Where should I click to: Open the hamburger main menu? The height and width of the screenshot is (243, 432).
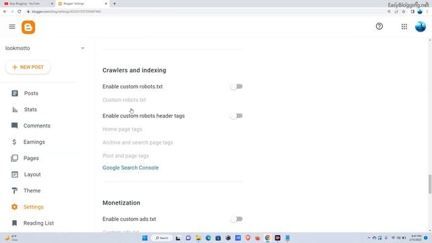coord(12,27)
